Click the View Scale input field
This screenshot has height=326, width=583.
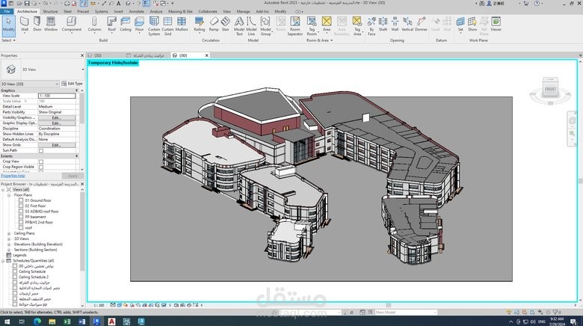[57, 96]
